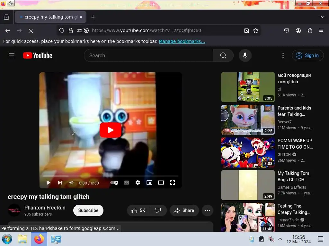
Task: Expand the list all tabs chevron
Action: (323, 17)
